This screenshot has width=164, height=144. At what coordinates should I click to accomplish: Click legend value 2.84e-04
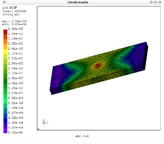[x=15, y=123]
